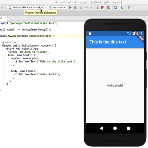Viewport: 148px width, 148px height.
Task: Click the 'Hello World' string in code
Action: [48, 74]
